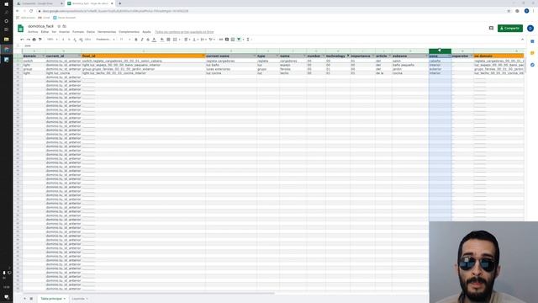Apply bold formatting to the selection
538x303 pixels.
click(136, 40)
